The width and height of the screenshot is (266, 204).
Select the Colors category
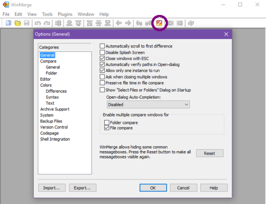coord(46,85)
